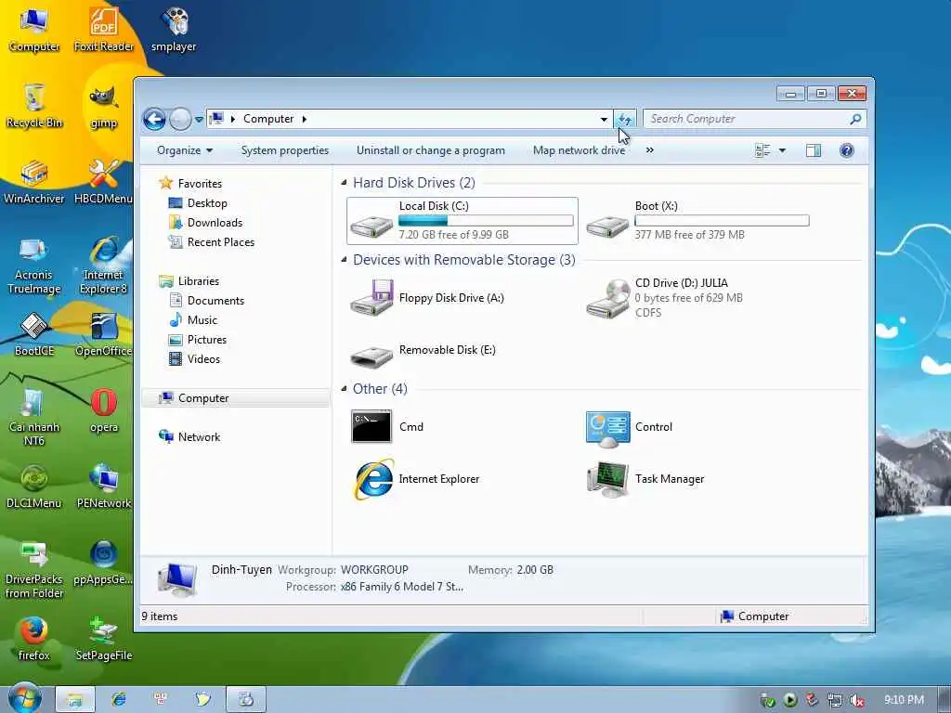
Task: Select Network in navigation pane
Action: pyautogui.click(x=199, y=437)
